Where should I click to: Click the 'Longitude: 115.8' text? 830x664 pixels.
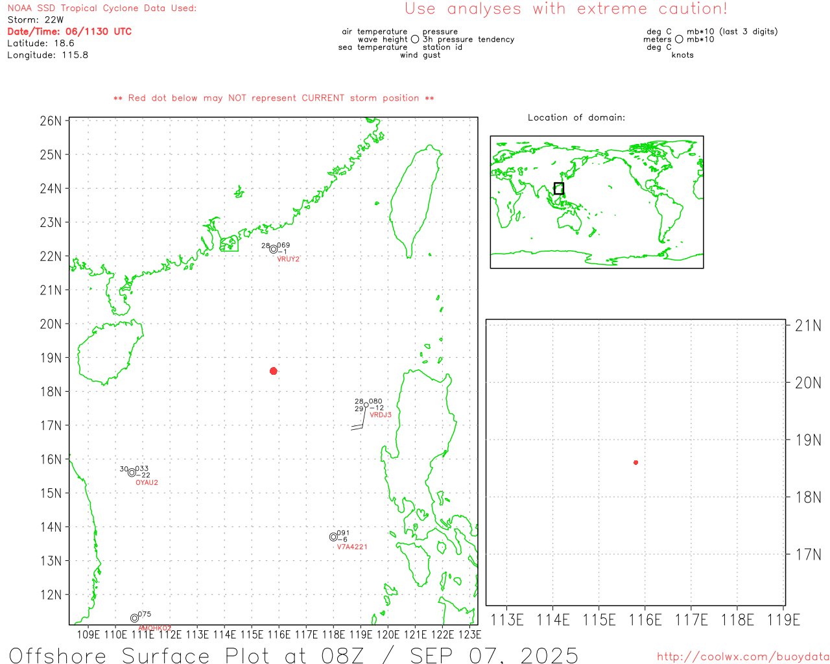(48, 55)
